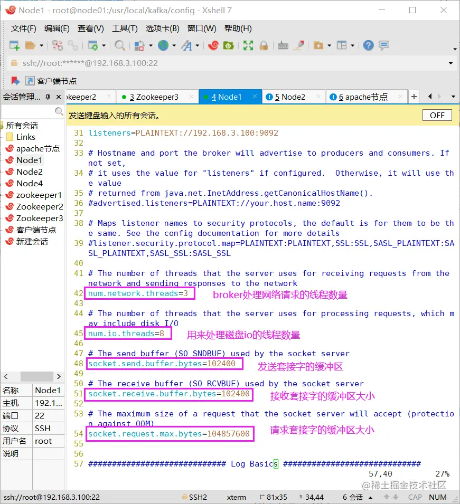Close the session manager panel
The image size is (460, 504).
click(59, 97)
